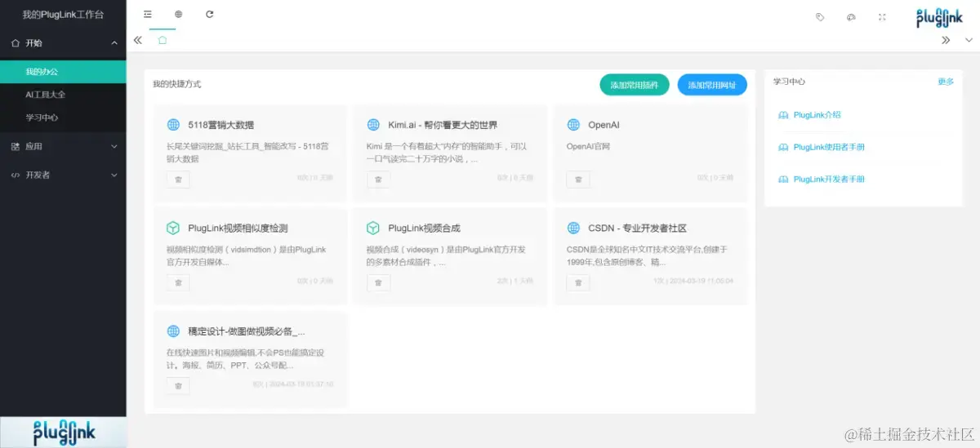
Task: Click globe icon of CSDN card
Action: pyautogui.click(x=573, y=228)
